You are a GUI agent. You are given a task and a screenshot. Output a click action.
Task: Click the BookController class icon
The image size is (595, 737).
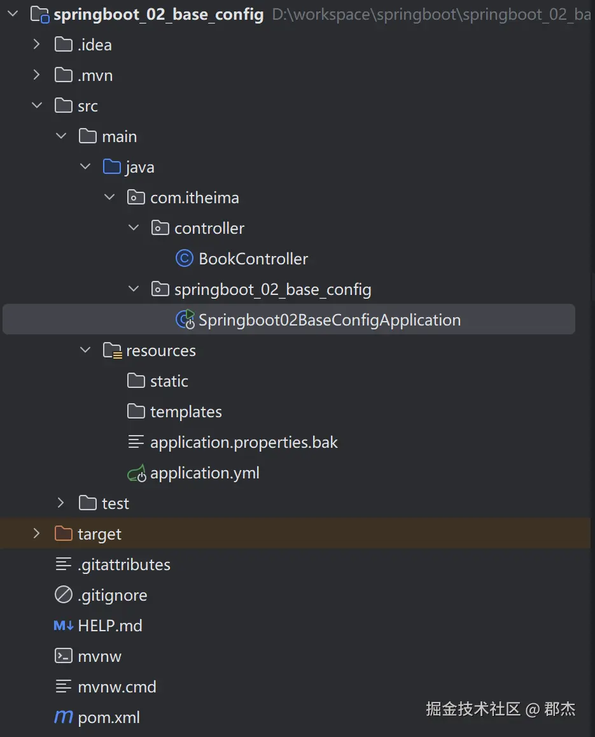(x=184, y=259)
